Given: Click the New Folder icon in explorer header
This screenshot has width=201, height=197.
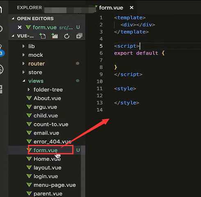Looking at the screenshot, I should tap(55, 36).
